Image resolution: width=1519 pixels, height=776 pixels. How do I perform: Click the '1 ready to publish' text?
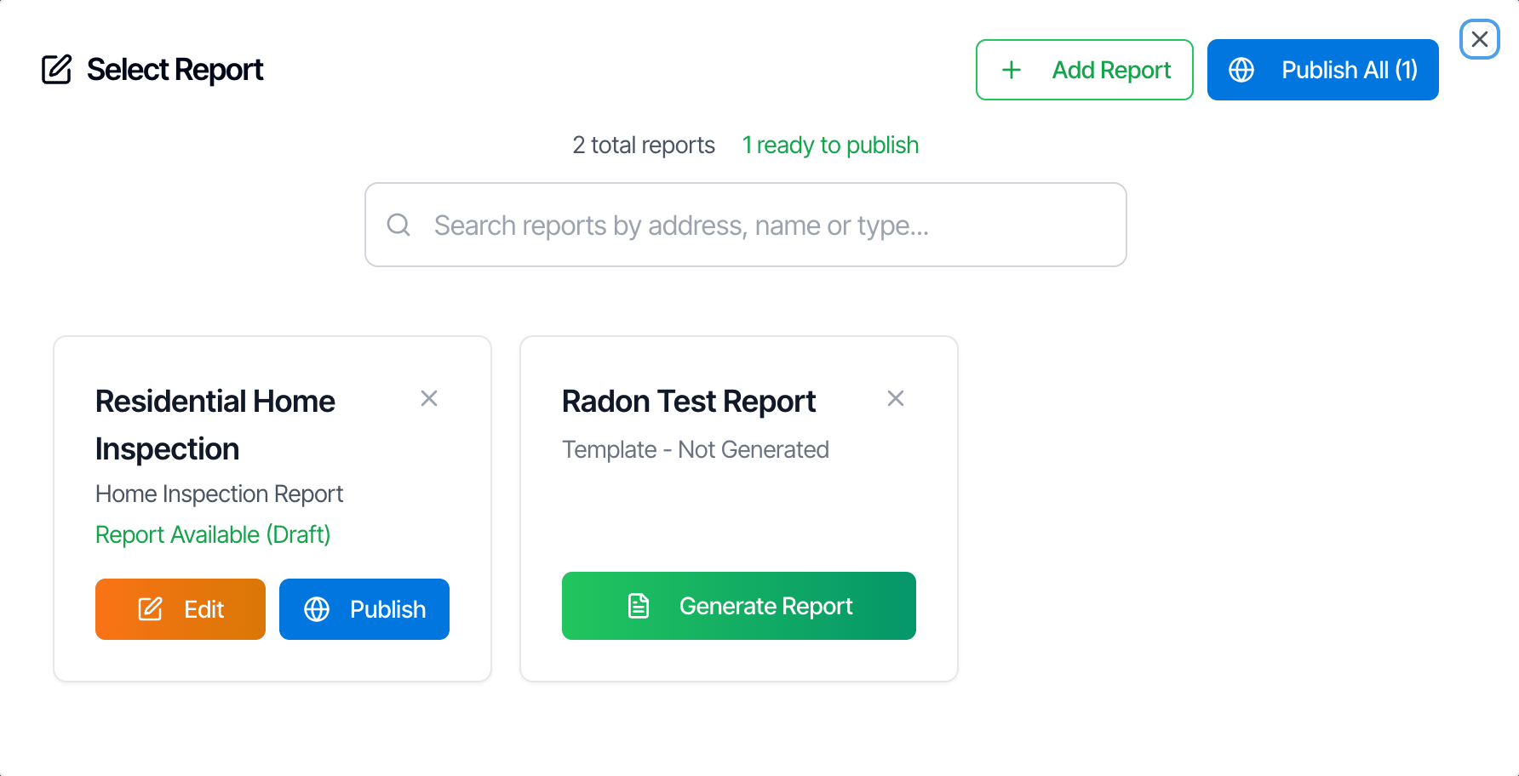(x=830, y=145)
